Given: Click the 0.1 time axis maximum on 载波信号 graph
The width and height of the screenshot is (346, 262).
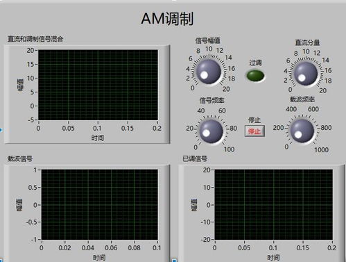Looking at the screenshot, I should click(x=157, y=248).
